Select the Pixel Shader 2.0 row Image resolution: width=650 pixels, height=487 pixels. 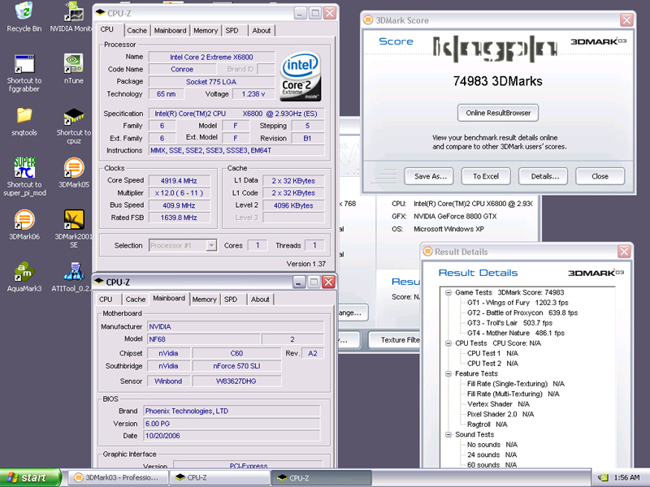tap(500, 414)
